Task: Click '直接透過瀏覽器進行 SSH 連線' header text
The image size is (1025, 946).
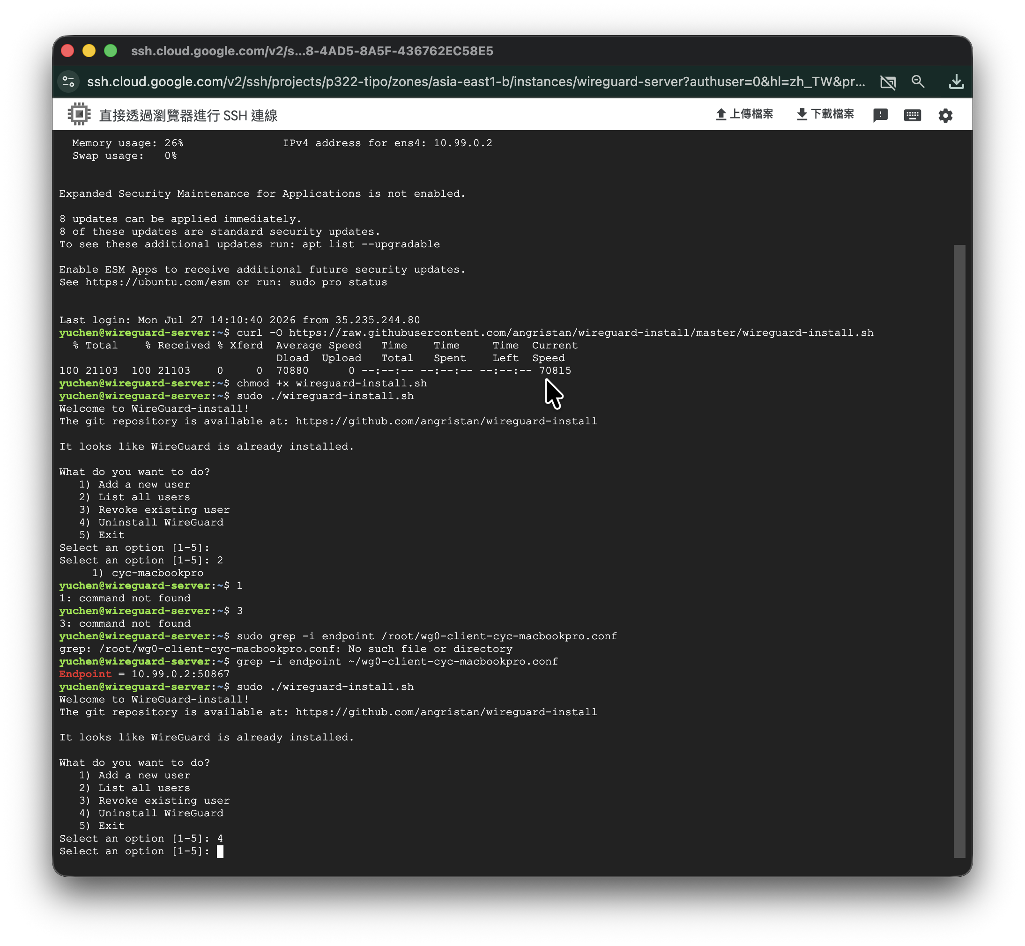Action: pos(188,115)
